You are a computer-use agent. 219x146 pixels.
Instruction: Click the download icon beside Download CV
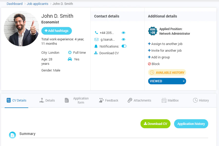(x=96, y=53)
